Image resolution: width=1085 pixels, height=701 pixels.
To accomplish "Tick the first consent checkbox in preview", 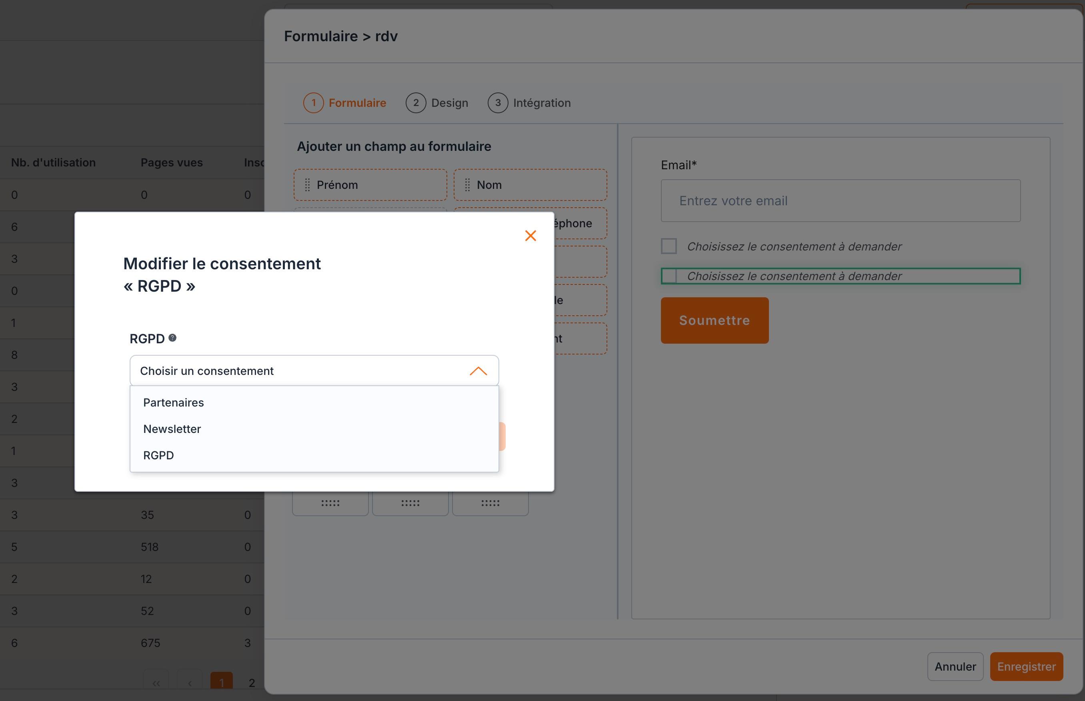I will coord(669,246).
